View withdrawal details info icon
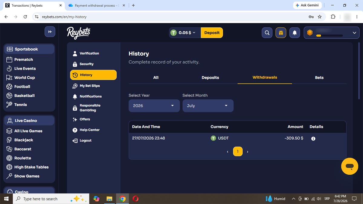The height and width of the screenshot is (204, 363). [x=313, y=138]
